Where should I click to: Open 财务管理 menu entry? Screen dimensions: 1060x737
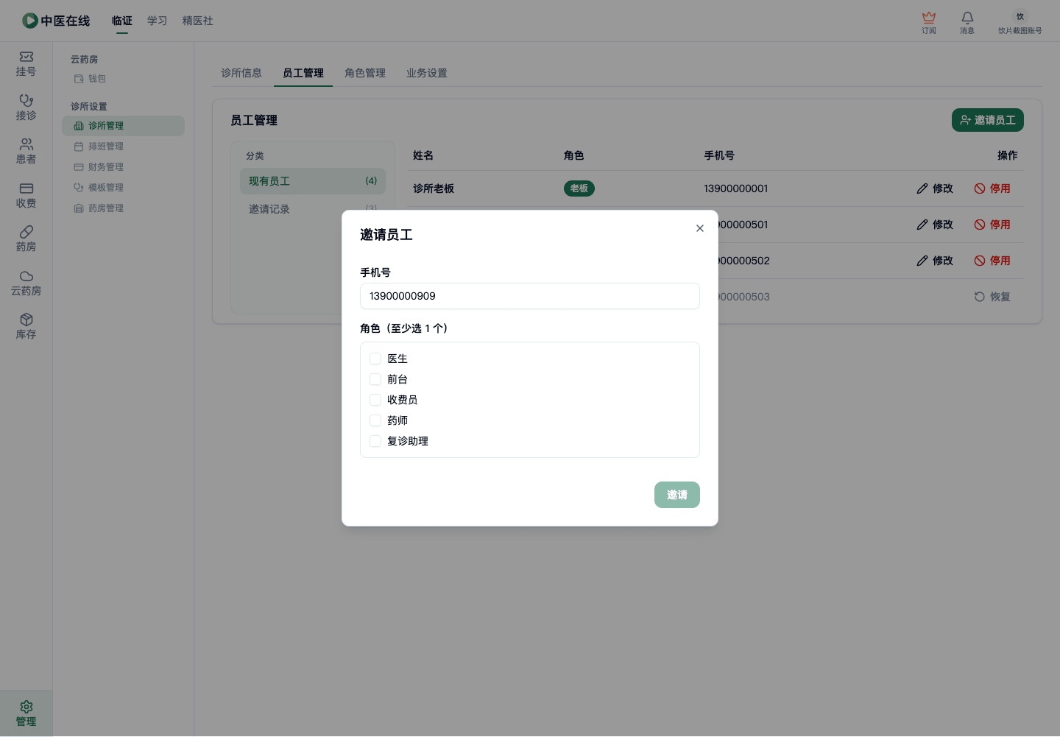(123, 167)
